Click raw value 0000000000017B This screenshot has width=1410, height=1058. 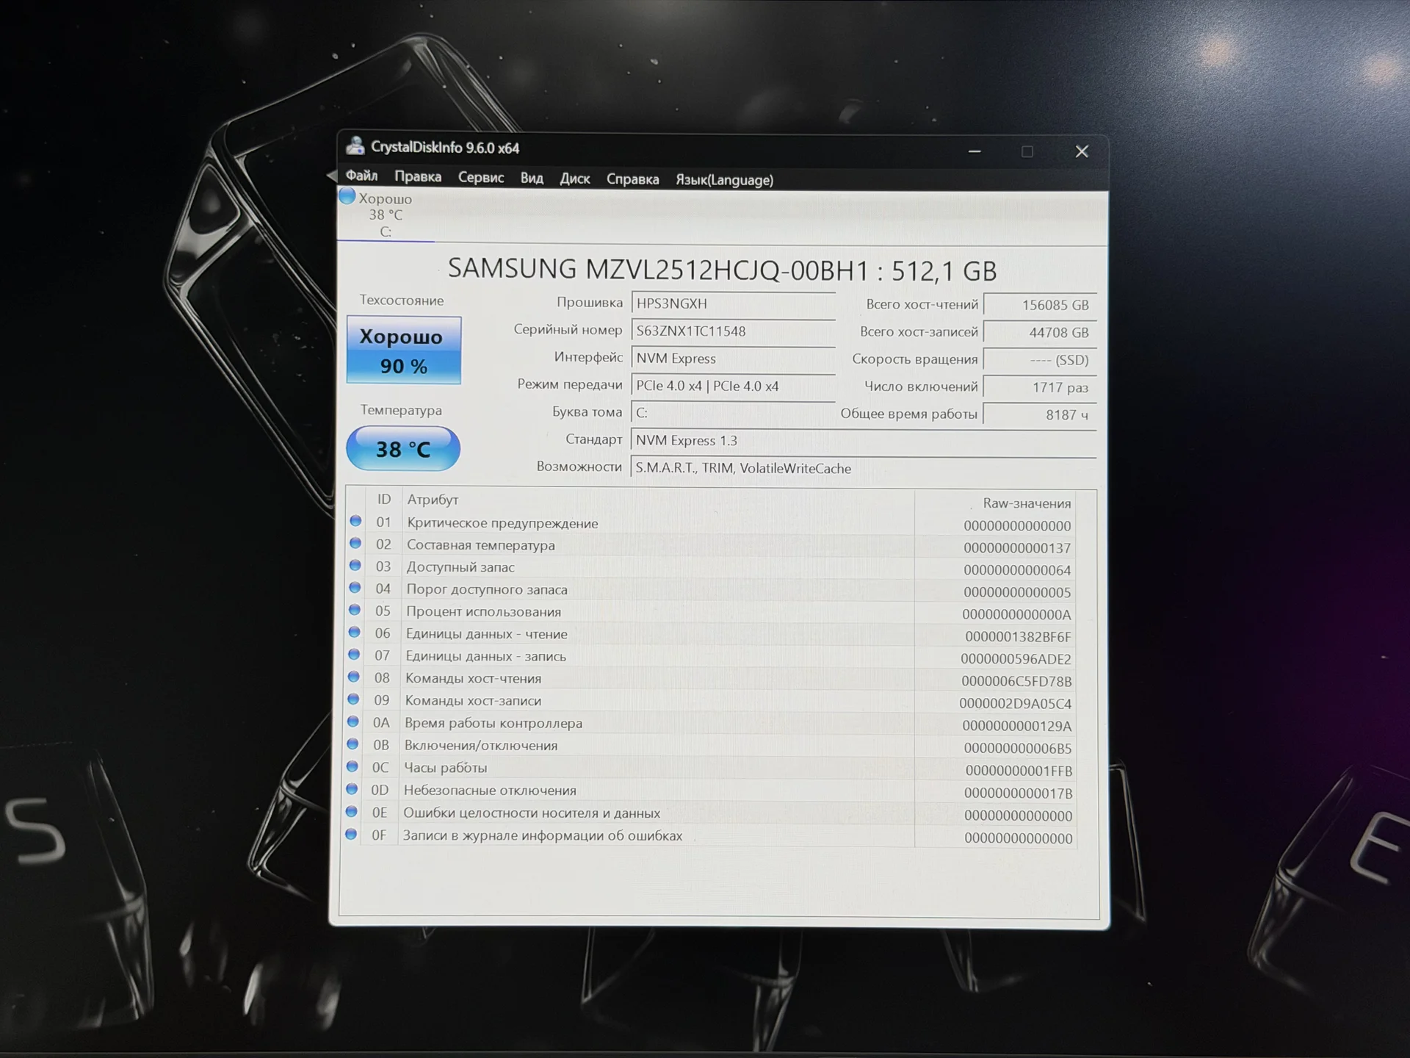coord(1019,794)
